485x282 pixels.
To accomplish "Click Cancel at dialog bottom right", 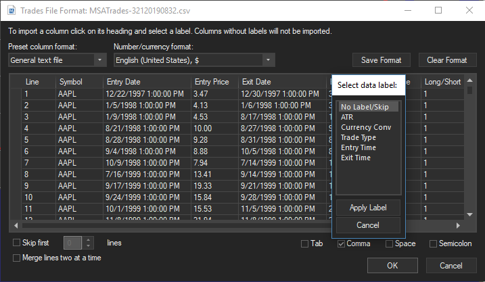I will click(451, 266).
